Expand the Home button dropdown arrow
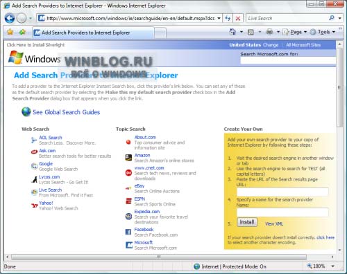Viewport: 347px width, 274px height. pyautogui.click(x=242, y=32)
